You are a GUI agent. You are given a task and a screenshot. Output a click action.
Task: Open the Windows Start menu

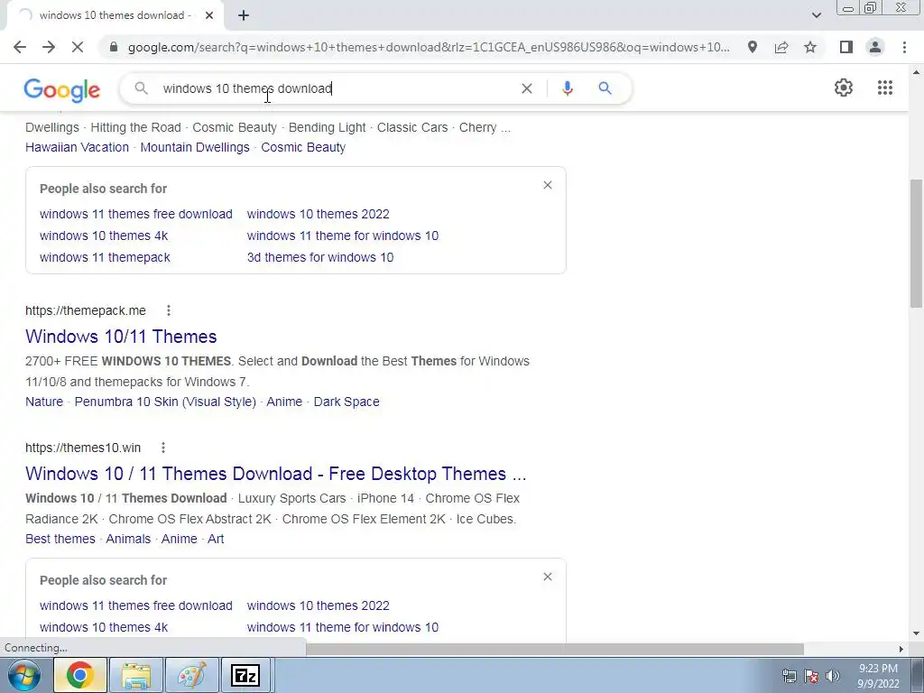[x=23, y=675]
